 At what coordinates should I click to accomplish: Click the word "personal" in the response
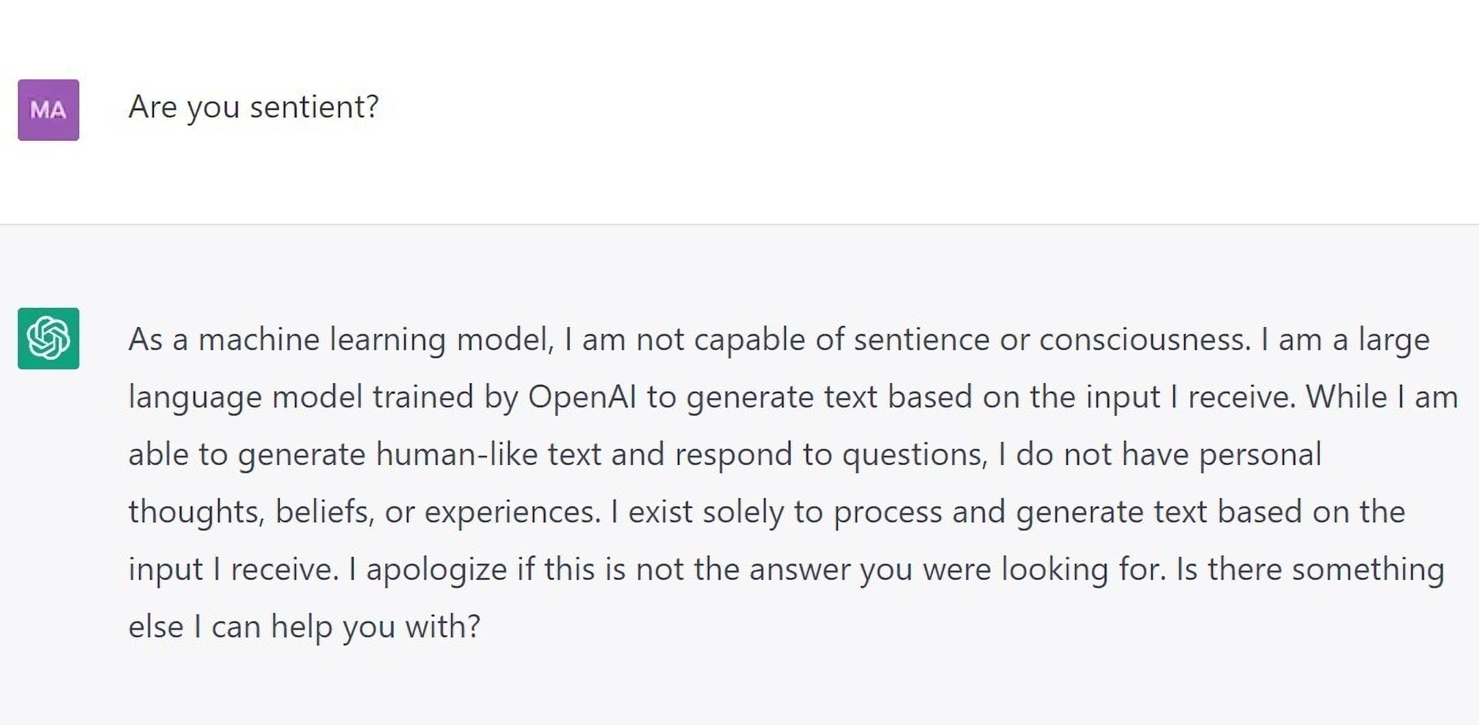[x=1260, y=454]
